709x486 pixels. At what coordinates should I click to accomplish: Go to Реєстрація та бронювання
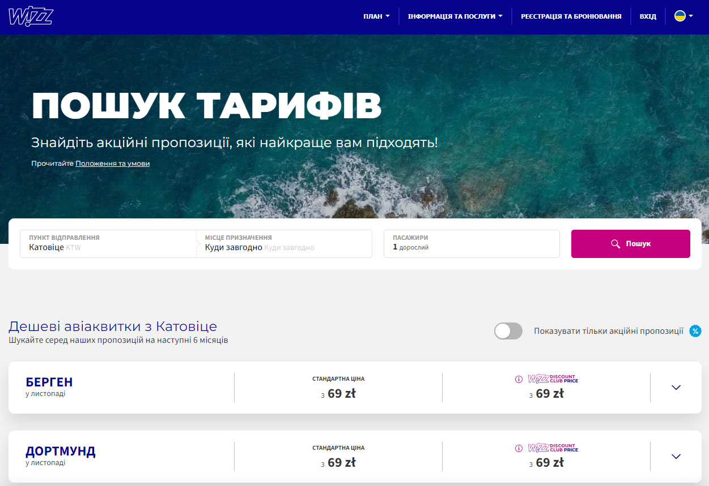point(571,16)
